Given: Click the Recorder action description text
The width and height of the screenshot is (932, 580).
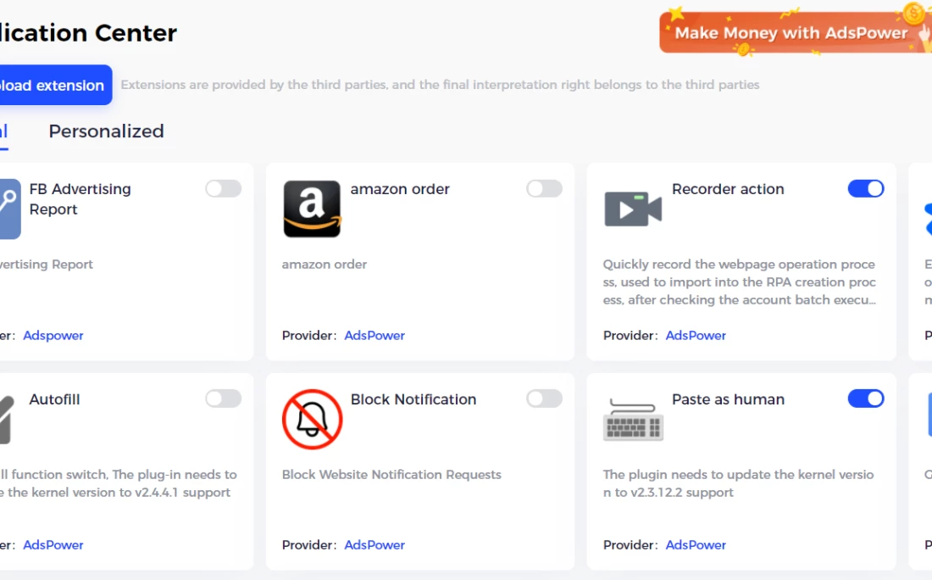Looking at the screenshot, I should (739, 282).
